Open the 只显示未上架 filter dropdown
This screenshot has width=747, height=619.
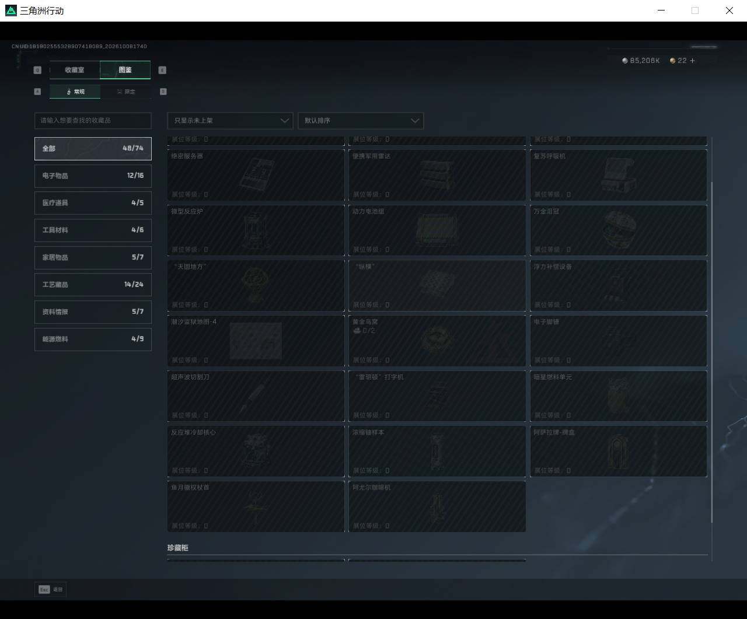(230, 121)
